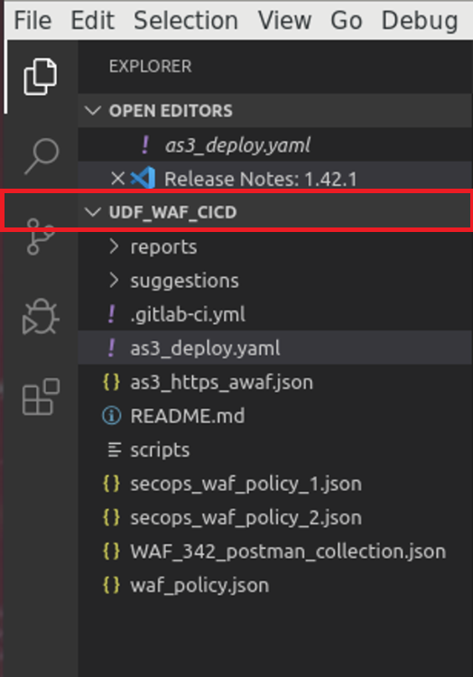Click the braces icon beside waf_policy.json

pos(111,585)
